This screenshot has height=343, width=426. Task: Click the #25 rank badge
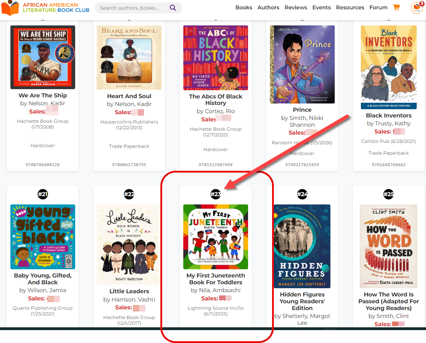[x=388, y=194]
